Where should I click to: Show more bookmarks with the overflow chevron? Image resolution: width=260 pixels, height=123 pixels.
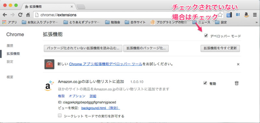coord(257,22)
